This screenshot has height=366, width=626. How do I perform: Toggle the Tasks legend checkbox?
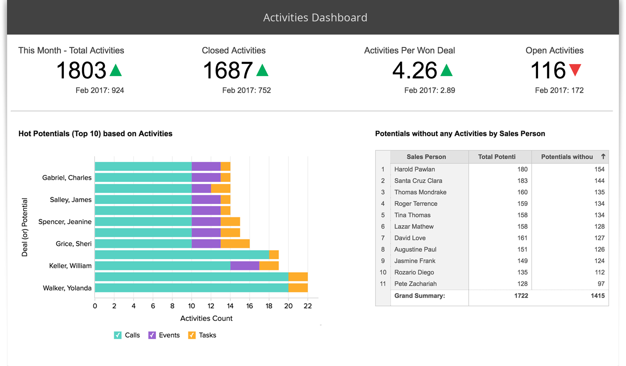pyautogui.click(x=192, y=335)
